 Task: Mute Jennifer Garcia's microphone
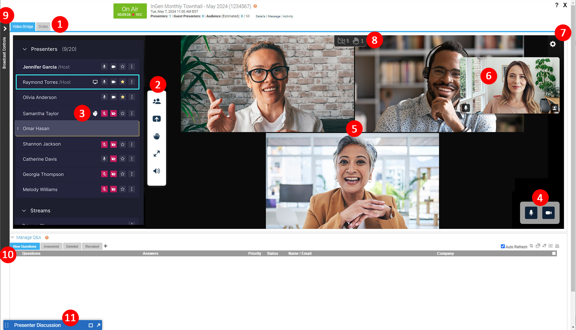click(x=105, y=67)
